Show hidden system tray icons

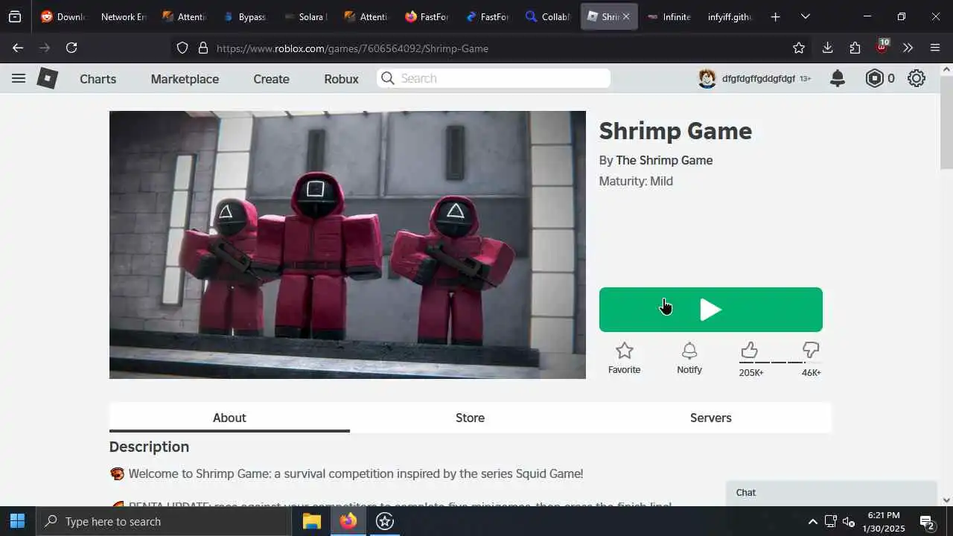pyautogui.click(x=812, y=521)
